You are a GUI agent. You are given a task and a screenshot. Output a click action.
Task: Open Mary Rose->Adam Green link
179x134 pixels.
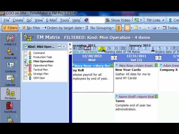point(136,66)
